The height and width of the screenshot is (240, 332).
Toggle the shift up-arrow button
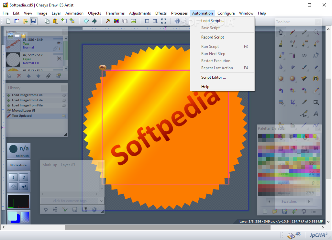point(13,186)
